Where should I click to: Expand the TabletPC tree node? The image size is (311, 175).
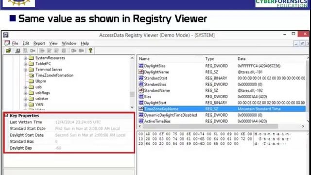click(x=25, y=64)
